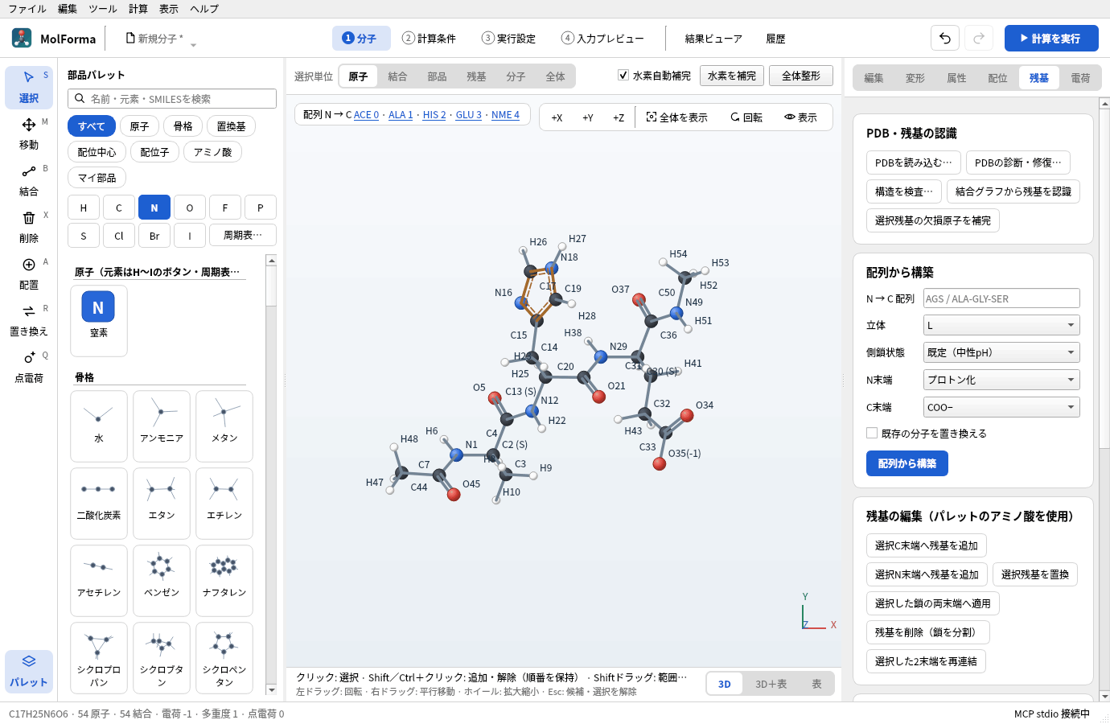Click the 回転 rotate button
Screen dimensions: 1110x724
(746, 117)
